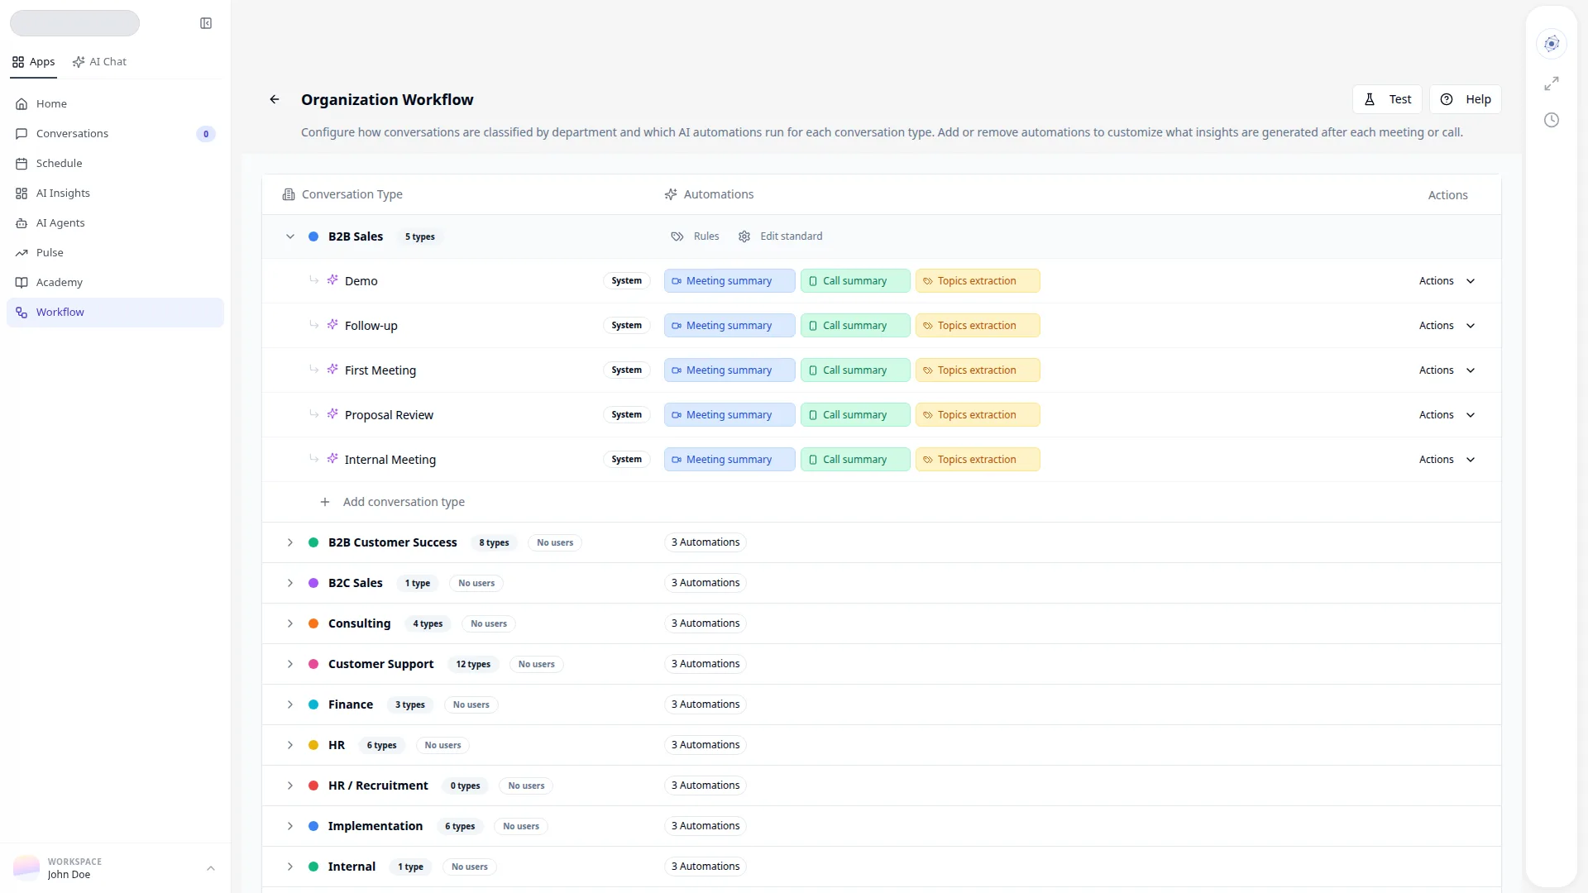Open Home in the sidebar
The image size is (1588, 893).
115,104
